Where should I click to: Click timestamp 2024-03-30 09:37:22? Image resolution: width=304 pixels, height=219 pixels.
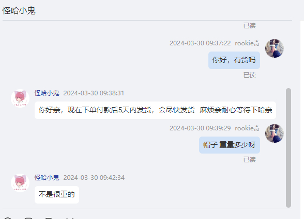(x=200, y=43)
